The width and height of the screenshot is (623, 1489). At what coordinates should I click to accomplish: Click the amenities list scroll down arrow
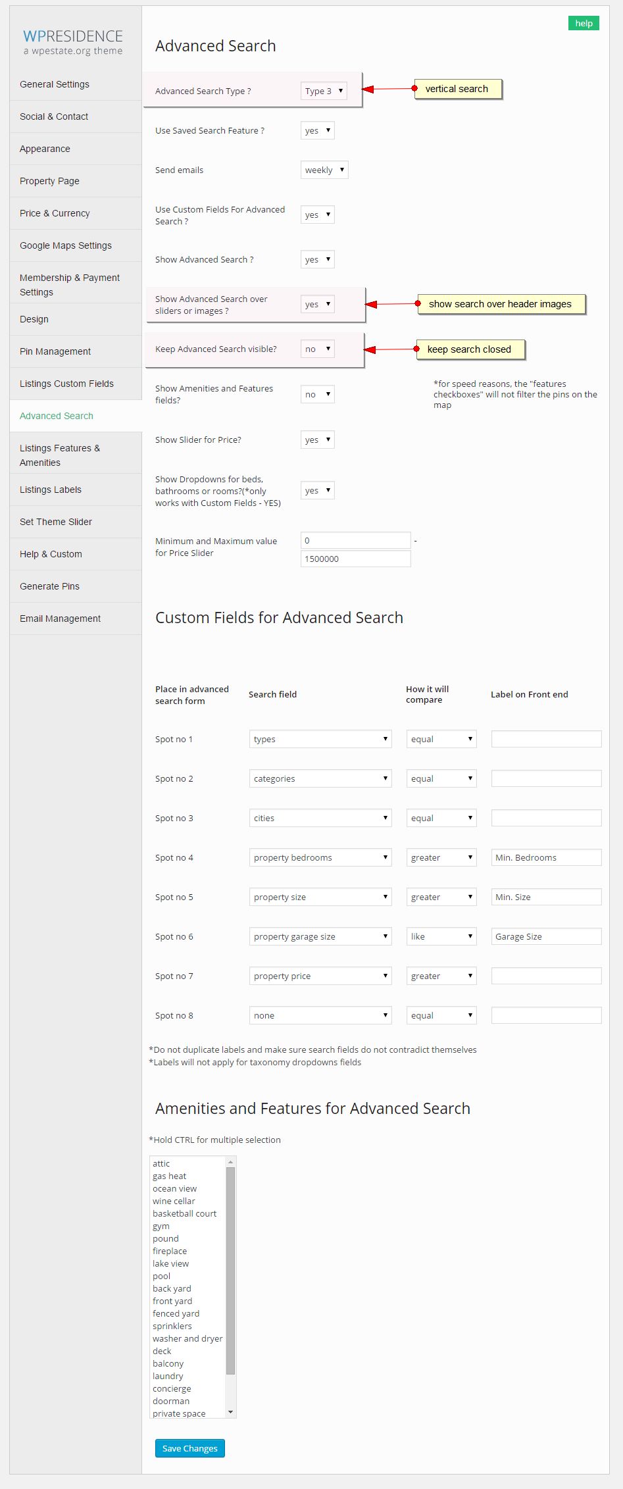[230, 1412]
